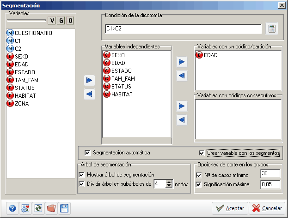Remove variable from código/partición list with left arrow
This screenshot has height=218, width=288.
[182, 76]
